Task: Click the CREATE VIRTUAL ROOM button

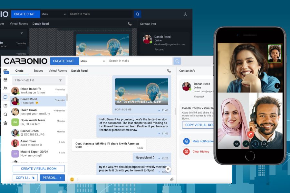Action: 39,169
